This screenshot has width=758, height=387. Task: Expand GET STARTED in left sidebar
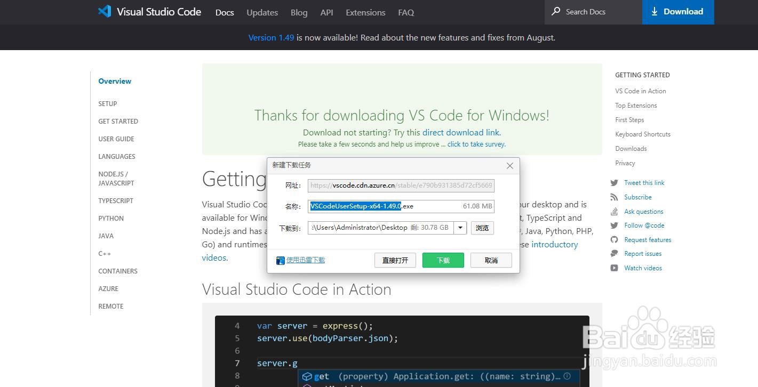point(118,121)
